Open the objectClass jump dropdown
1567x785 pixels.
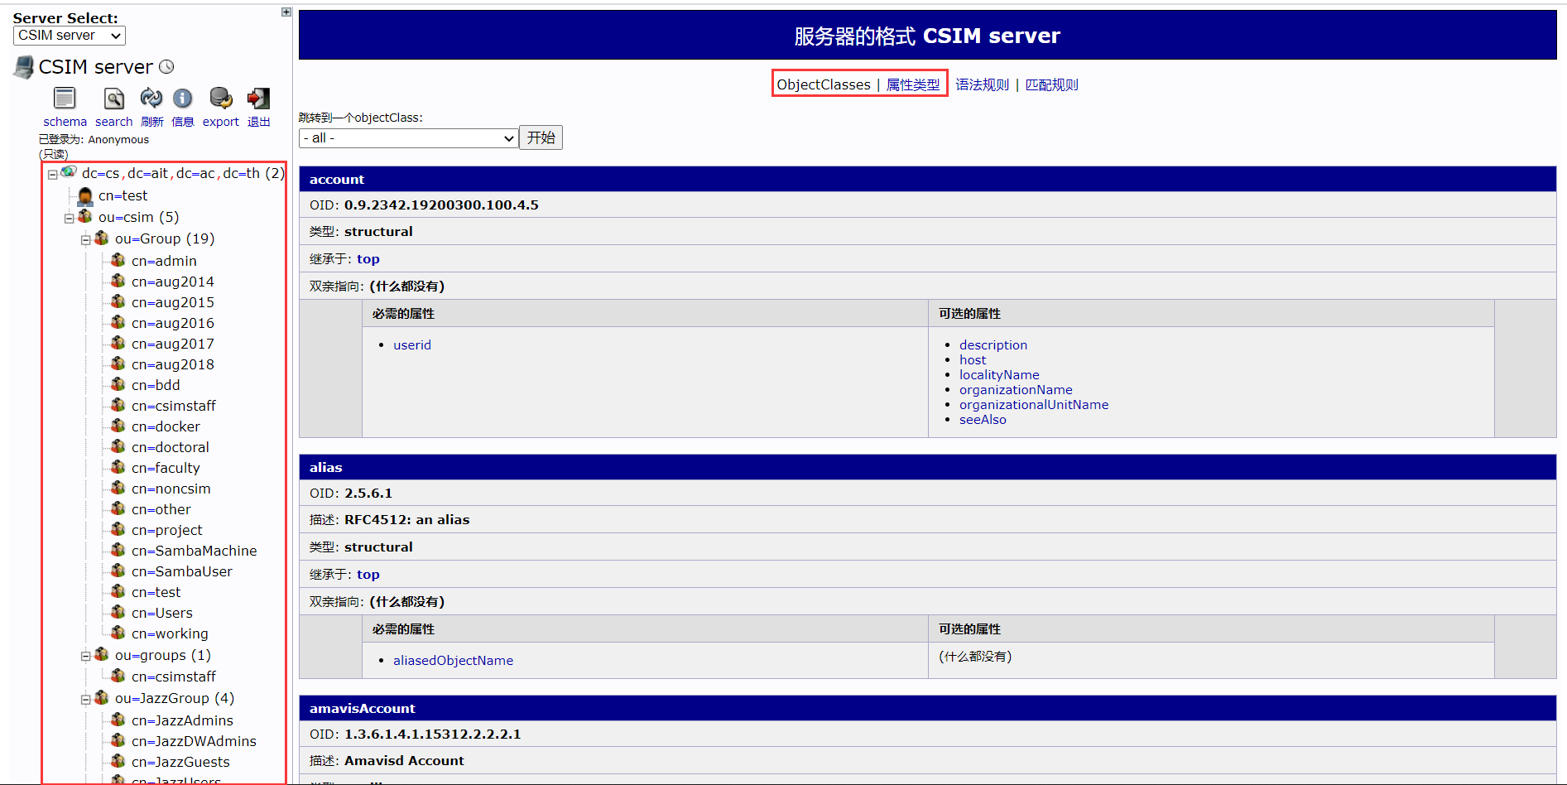pos(409,138)
